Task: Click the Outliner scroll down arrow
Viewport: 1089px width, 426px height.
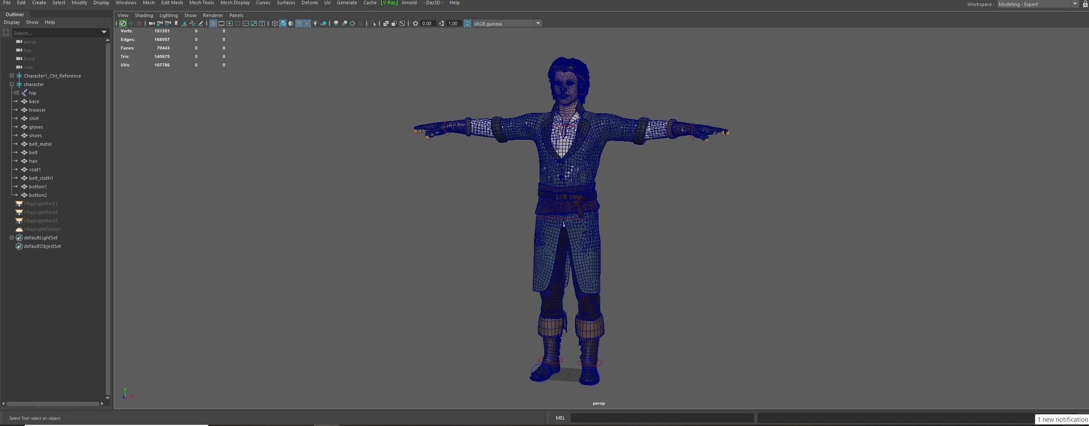Action: (x=107, y=398)
